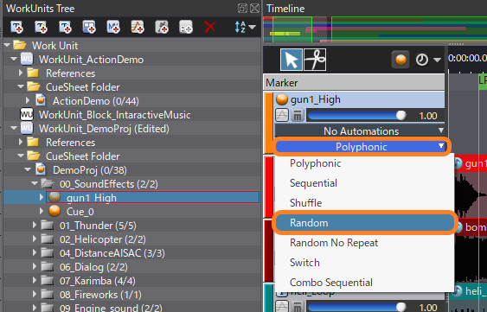
Task: Click the bright red track color bar
Action: pyautogui.click(x=269, y=187)
